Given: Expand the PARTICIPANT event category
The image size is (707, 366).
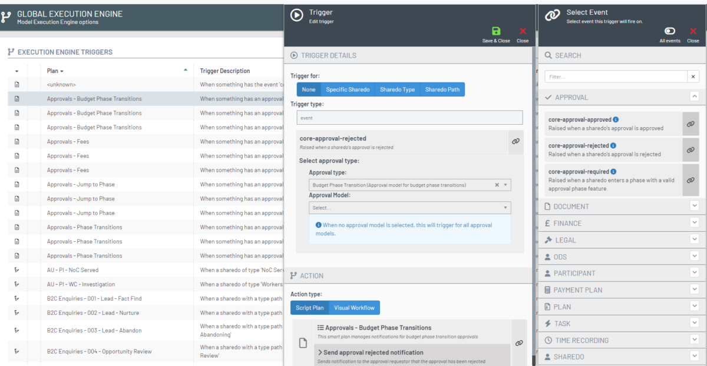Looking at the screenshot, I should click(695, 273).
